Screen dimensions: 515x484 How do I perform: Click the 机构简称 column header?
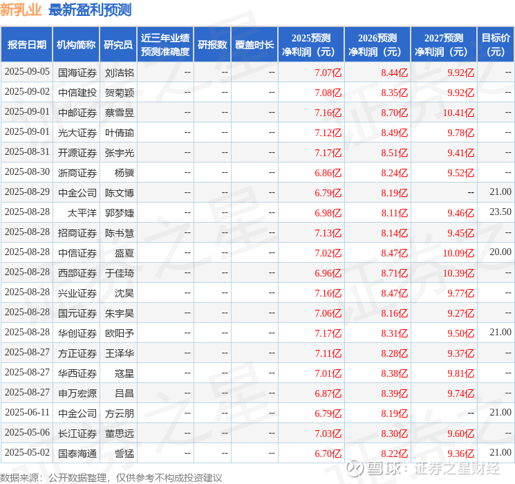pos(76,45)
